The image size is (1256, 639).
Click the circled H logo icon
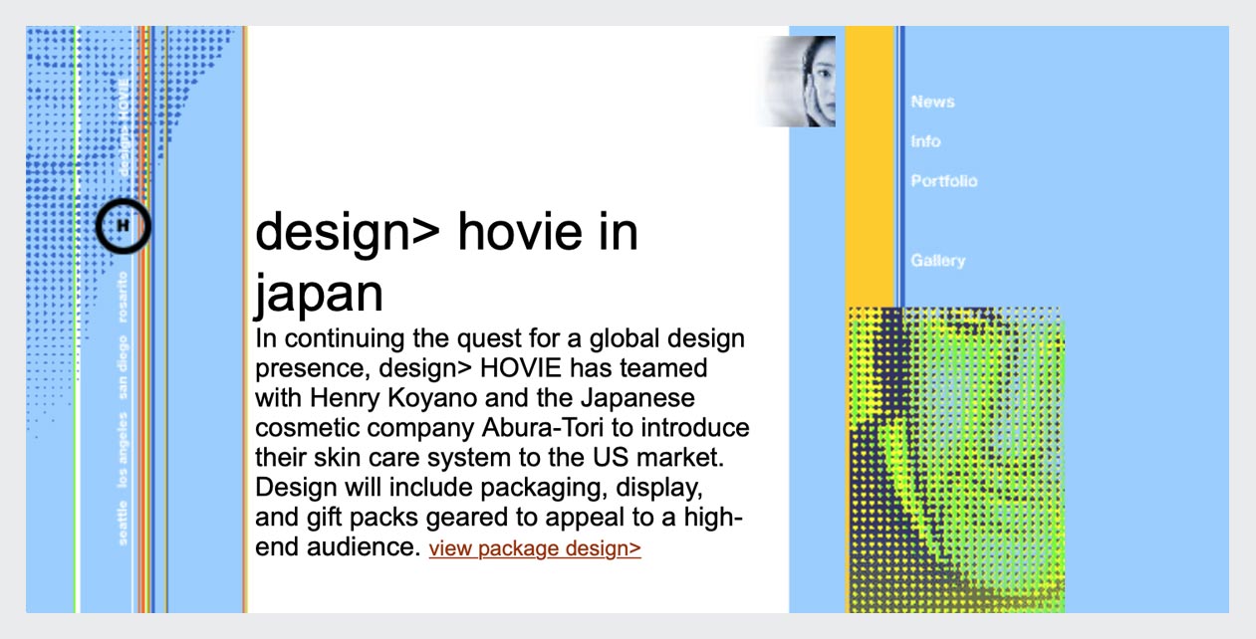click(123, 225)
